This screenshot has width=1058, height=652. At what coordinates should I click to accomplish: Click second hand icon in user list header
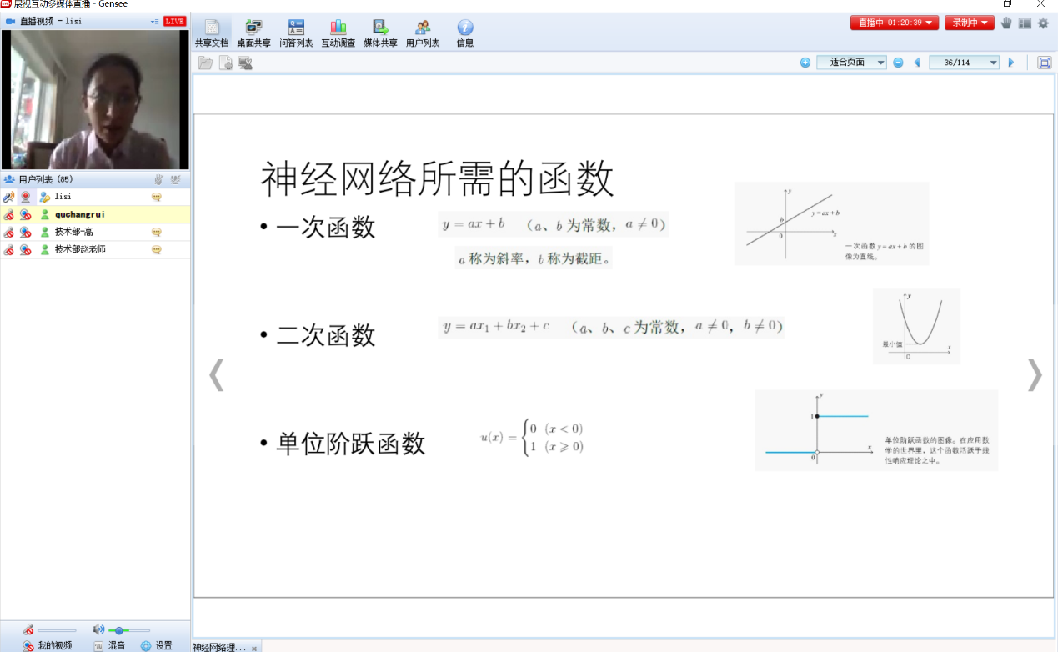tap(176, 179)
